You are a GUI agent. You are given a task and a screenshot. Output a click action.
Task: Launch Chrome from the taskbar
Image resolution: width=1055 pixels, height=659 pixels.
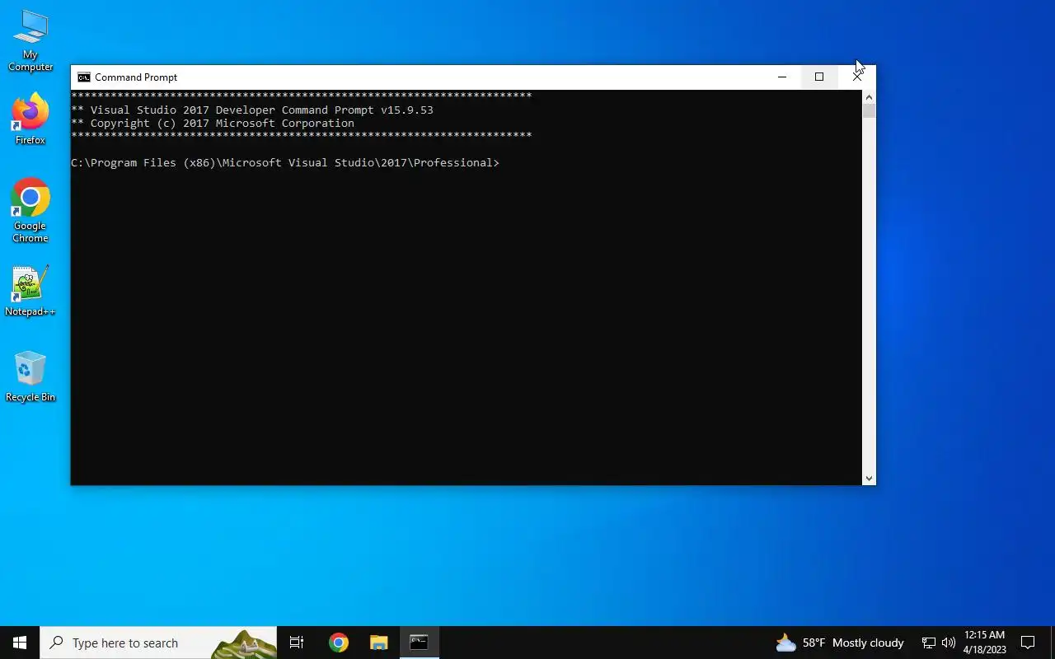tap(339, 643)
